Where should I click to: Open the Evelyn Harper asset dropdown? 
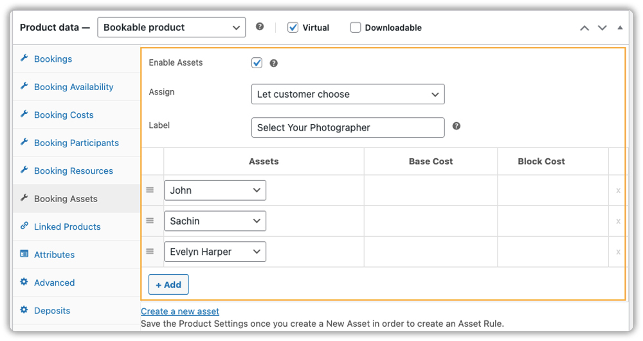215,252
